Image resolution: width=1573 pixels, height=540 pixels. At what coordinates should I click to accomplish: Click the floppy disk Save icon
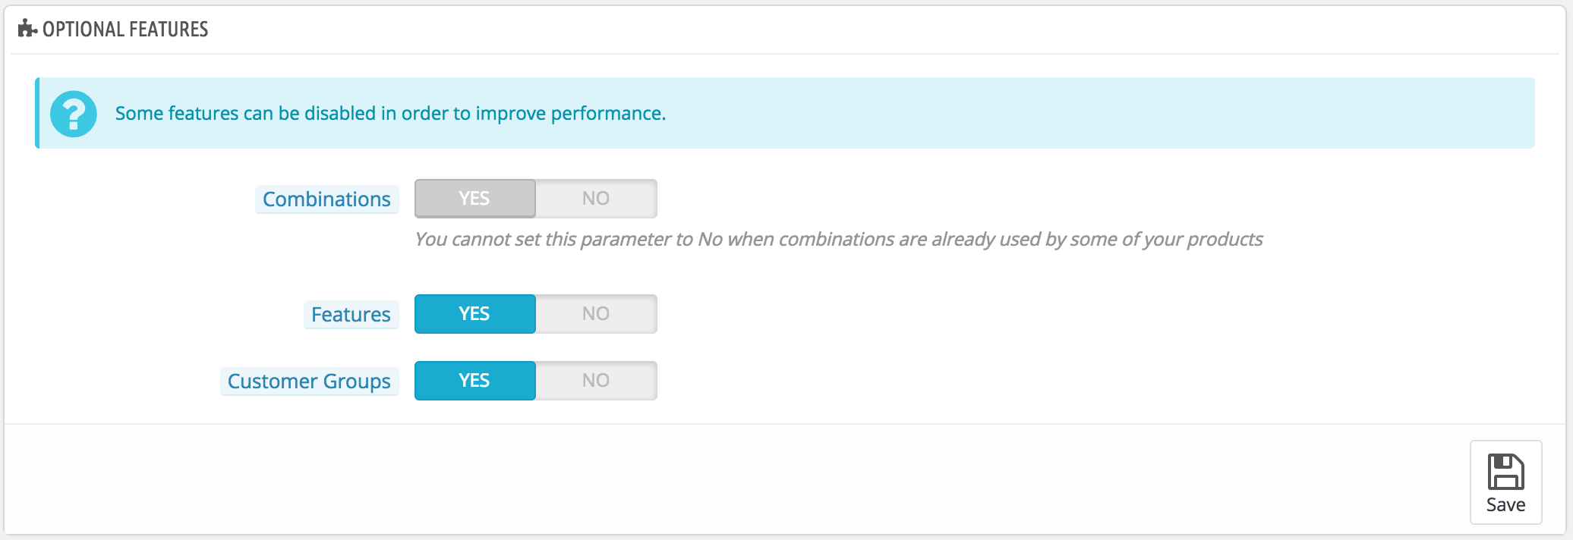[x=1505, y=472]
